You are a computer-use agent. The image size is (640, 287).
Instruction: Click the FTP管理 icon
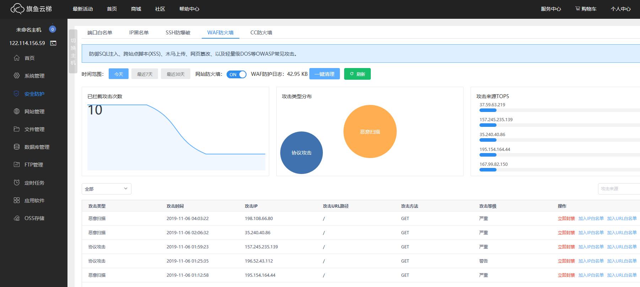(17, 164)
